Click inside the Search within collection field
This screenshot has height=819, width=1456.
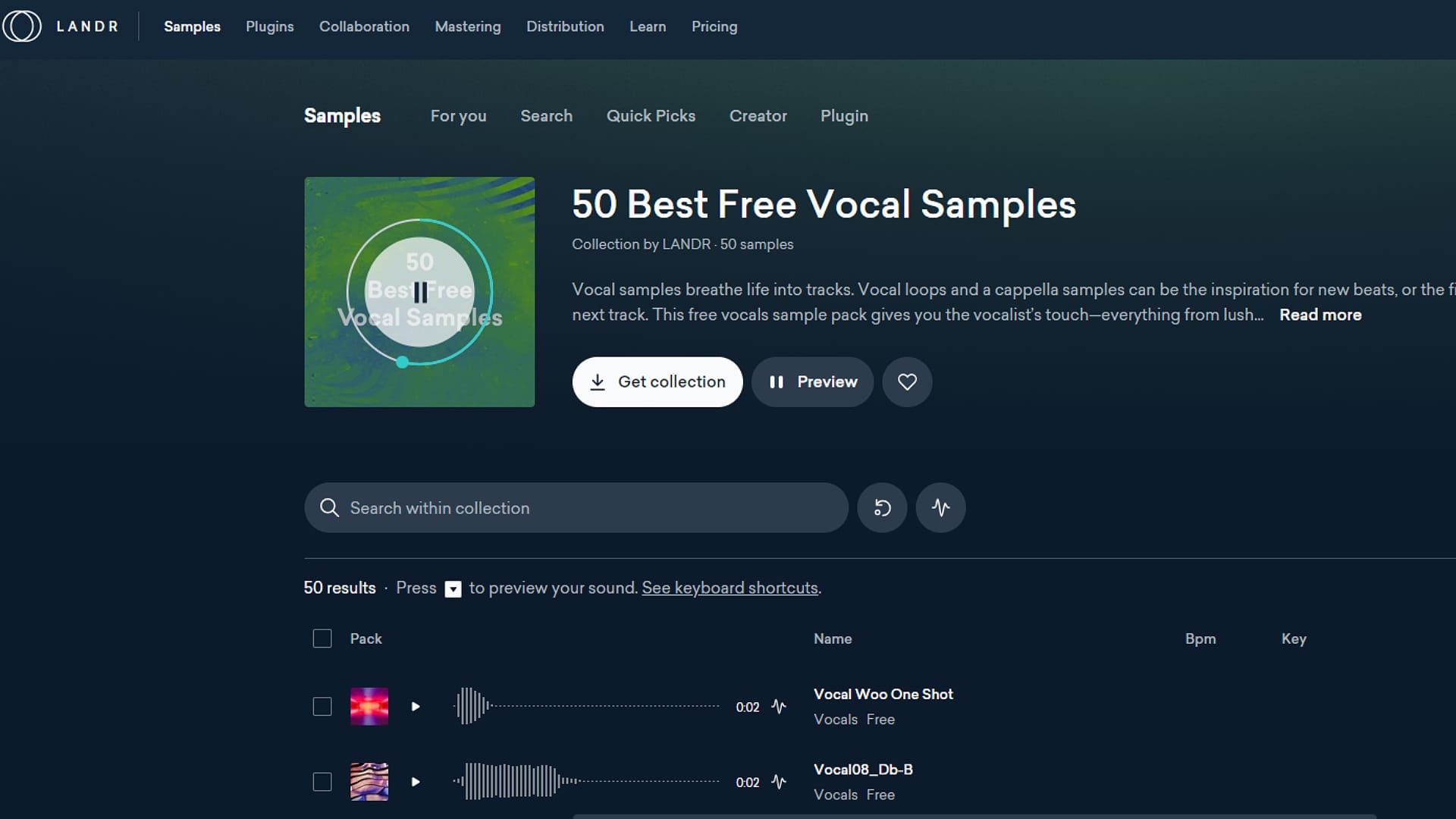[x=576, y=507]
